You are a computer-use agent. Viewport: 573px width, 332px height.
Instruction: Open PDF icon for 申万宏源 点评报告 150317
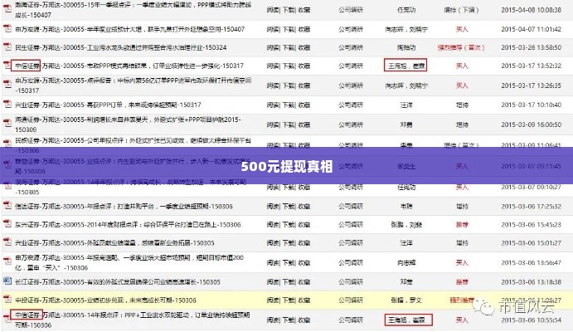pos(7,84)
